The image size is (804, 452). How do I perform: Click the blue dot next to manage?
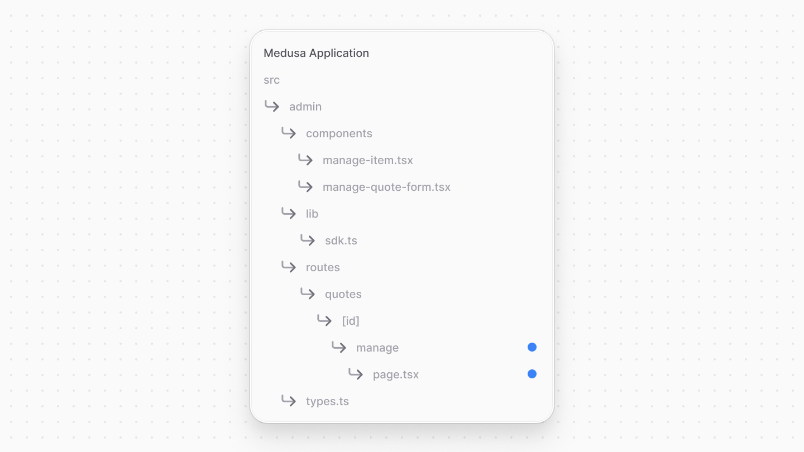click(532, 347)
